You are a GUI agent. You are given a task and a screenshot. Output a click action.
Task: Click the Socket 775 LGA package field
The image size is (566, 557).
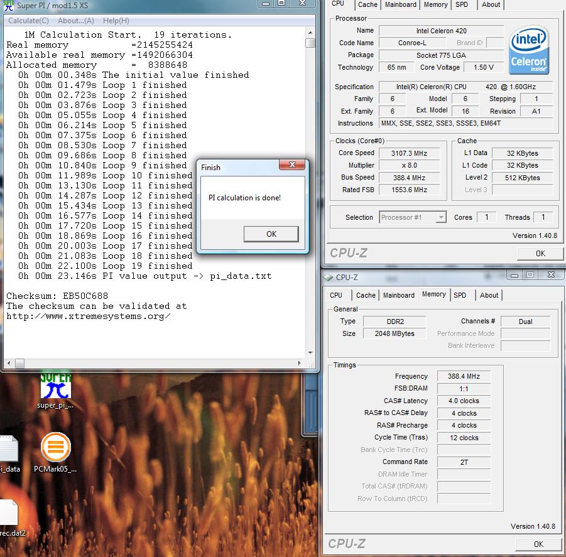tap(441, 55)
